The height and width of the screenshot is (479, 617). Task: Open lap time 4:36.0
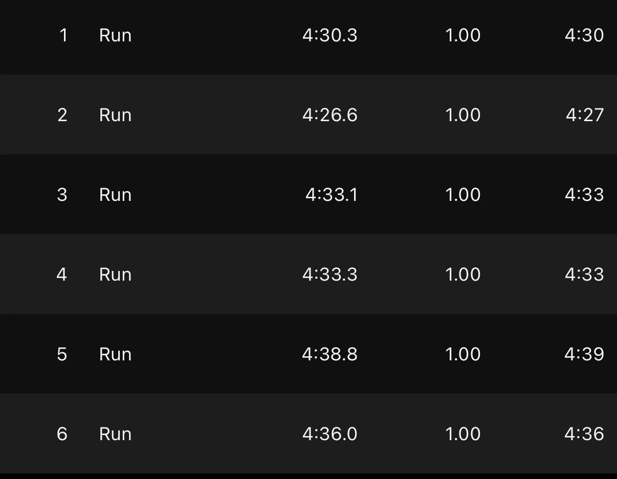pos(330,434)
